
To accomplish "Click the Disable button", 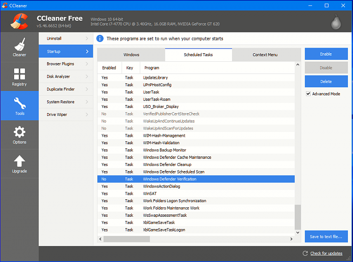I will (x=326, y=68).
